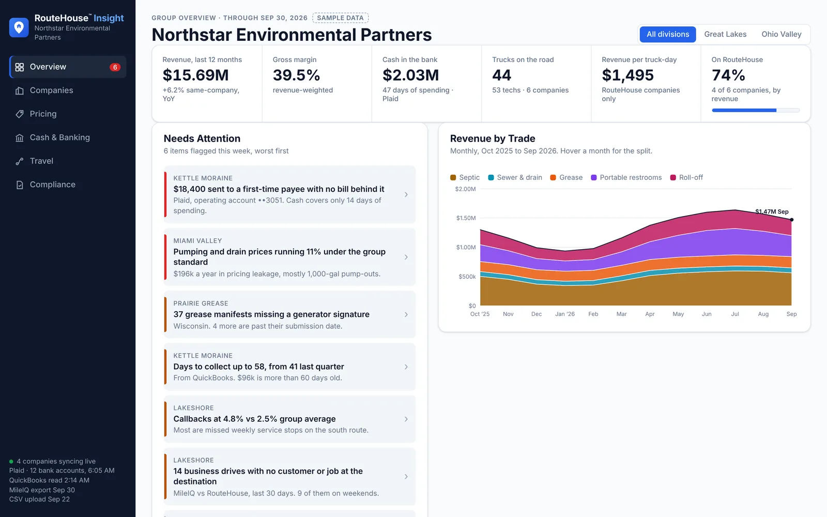Open the Compliance section
The height and width of the screenshot is (517, 827).
click(x=68, y=185)
